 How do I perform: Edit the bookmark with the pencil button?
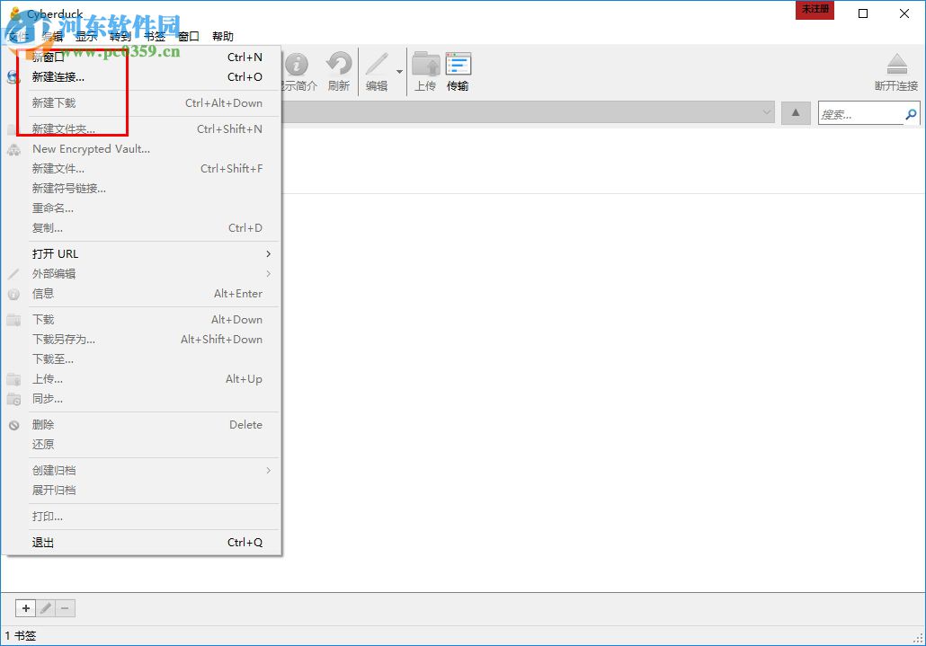coord(46,608)
